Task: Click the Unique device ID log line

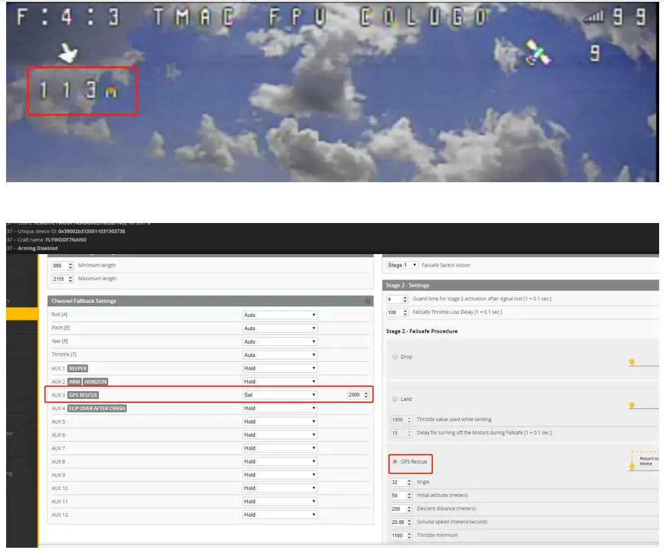Action: [66, 232]
